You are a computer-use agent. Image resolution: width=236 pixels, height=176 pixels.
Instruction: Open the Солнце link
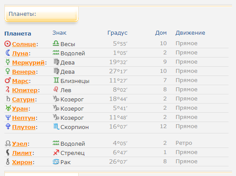point(24,44)
